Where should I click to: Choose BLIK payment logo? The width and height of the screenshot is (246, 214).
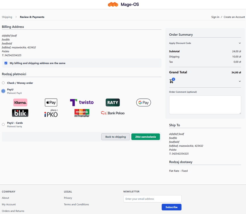click(20, 113)
